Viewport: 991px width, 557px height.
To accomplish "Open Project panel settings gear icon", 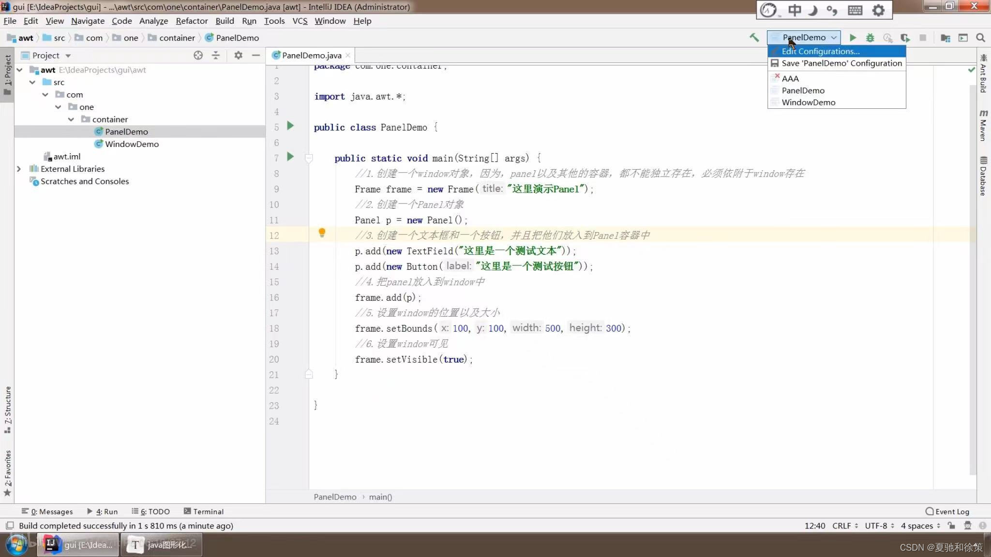I will [x=238, y=55].
